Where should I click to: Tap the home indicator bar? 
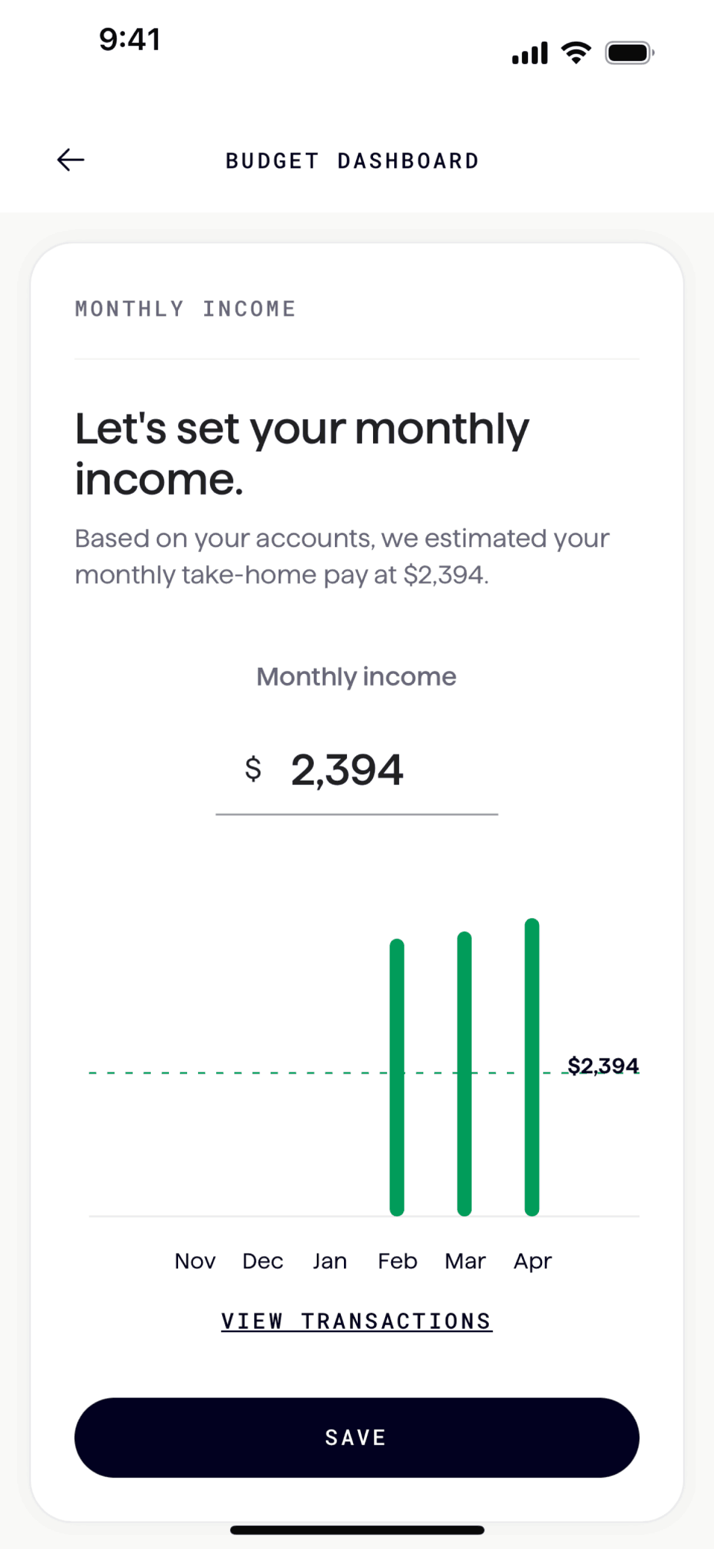pos(357,1530)
